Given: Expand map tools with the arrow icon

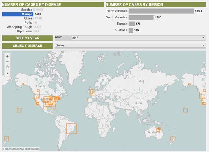Looking at the screenshot, I should click(x=7, y=73).
